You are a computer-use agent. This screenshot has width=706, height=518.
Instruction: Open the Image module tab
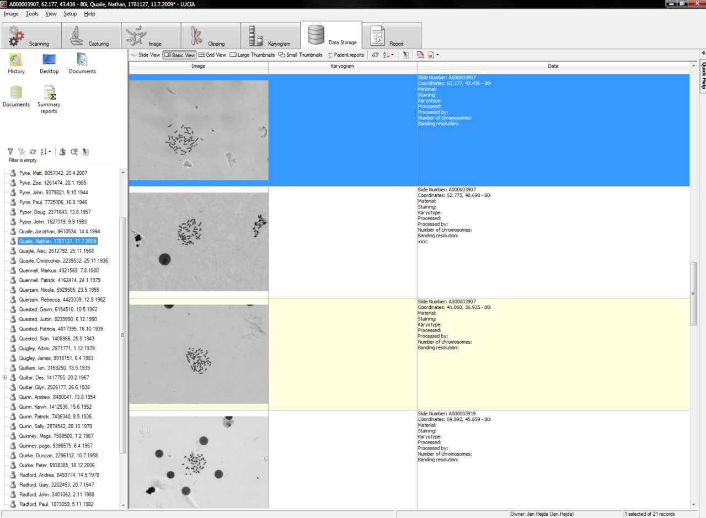click(x=151, y=35)
